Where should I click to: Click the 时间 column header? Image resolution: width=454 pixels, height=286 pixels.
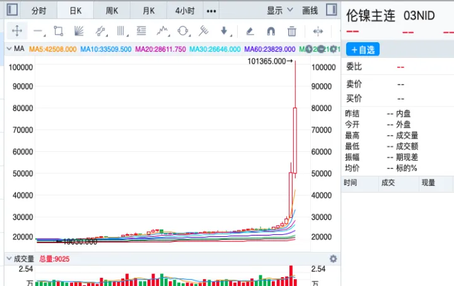click(351, 183)
